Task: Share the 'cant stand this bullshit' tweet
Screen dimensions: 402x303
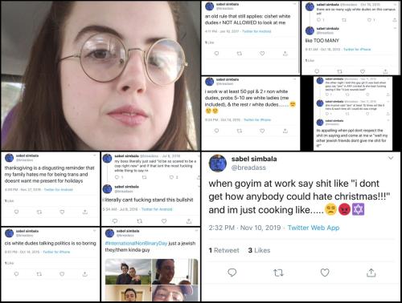Action: click(x=189, y=221)
